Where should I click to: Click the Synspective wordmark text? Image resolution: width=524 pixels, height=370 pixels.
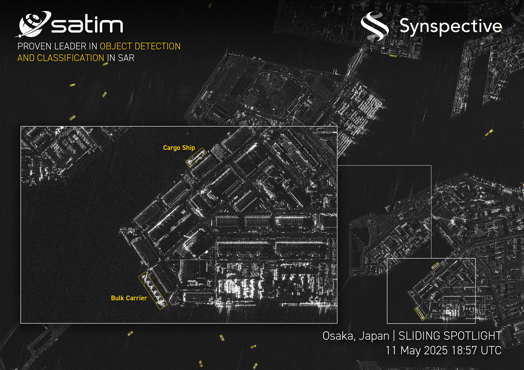click(451, 25)
